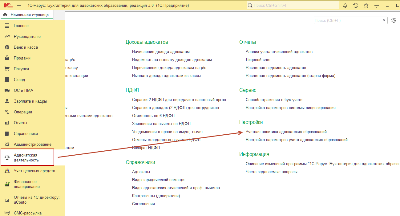Viewport: 400px width, 216px height.
Task: Open the Зарплата и кадры section
Action: (30, 101)
